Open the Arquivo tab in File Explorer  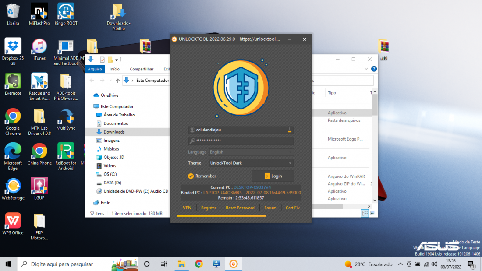point(95,69)
